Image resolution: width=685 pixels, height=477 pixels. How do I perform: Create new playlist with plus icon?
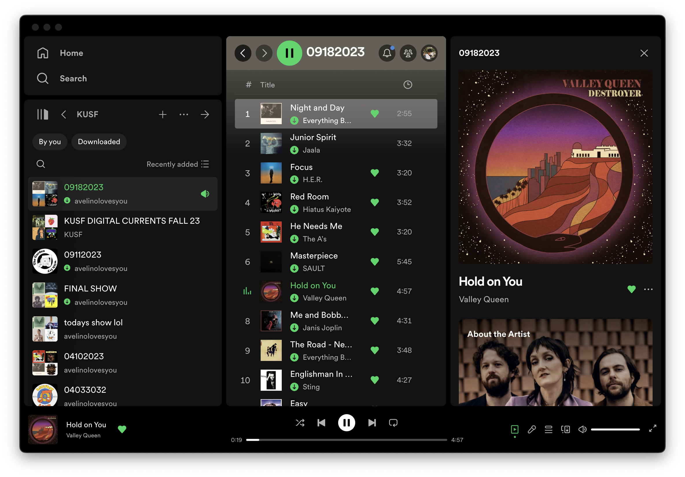pos(163,114)
